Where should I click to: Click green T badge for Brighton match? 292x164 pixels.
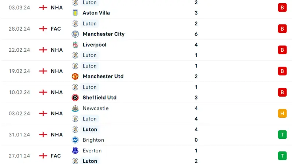(x=282, y=134)
